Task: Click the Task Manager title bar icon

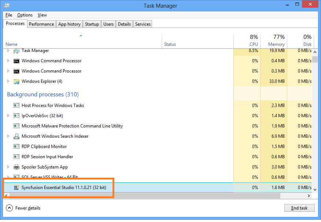Action: point(7,6)
